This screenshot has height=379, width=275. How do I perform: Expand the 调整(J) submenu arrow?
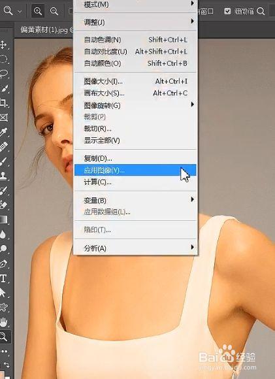coord(192,21)
